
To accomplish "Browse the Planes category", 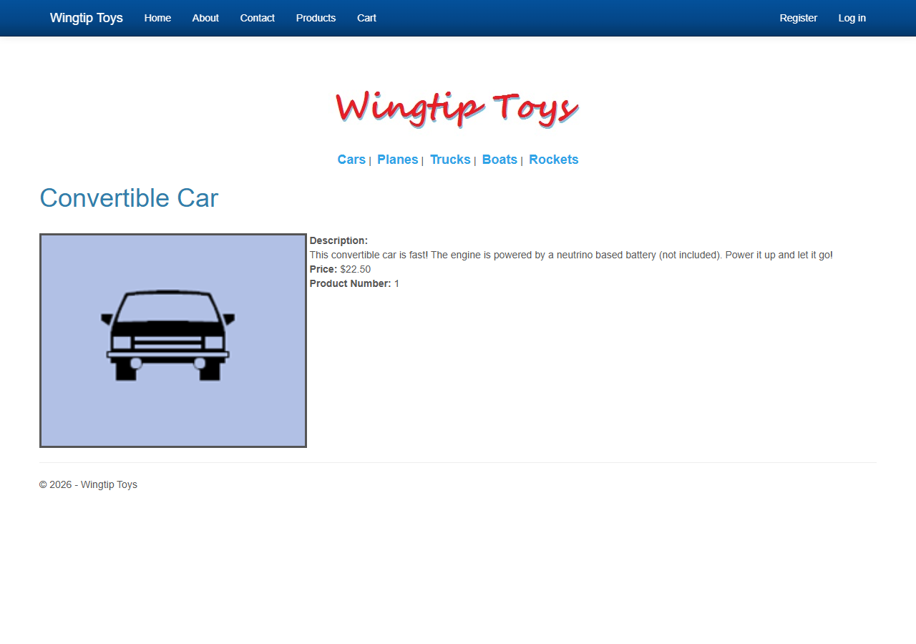I will coord(397,160).
